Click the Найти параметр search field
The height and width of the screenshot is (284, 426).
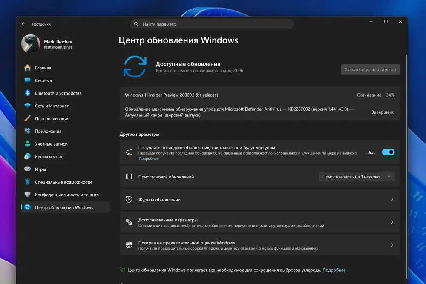(x=212, y=24)
